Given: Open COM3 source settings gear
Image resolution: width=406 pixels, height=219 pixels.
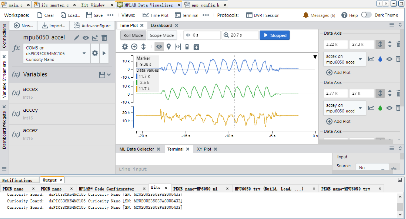Looking at the screenshot, I should (x=95, y=53).
